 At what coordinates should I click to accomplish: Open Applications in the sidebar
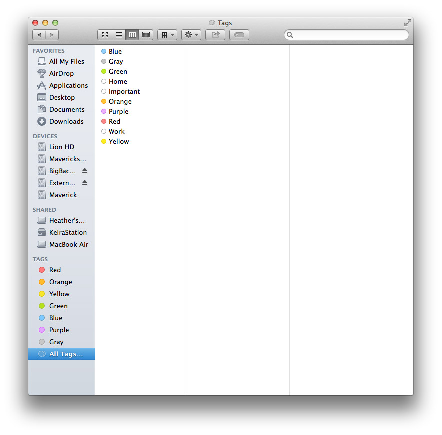coord(61,85)
